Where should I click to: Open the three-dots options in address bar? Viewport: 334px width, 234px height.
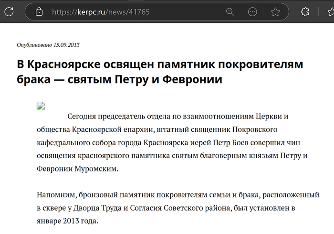tap(253, 11)
